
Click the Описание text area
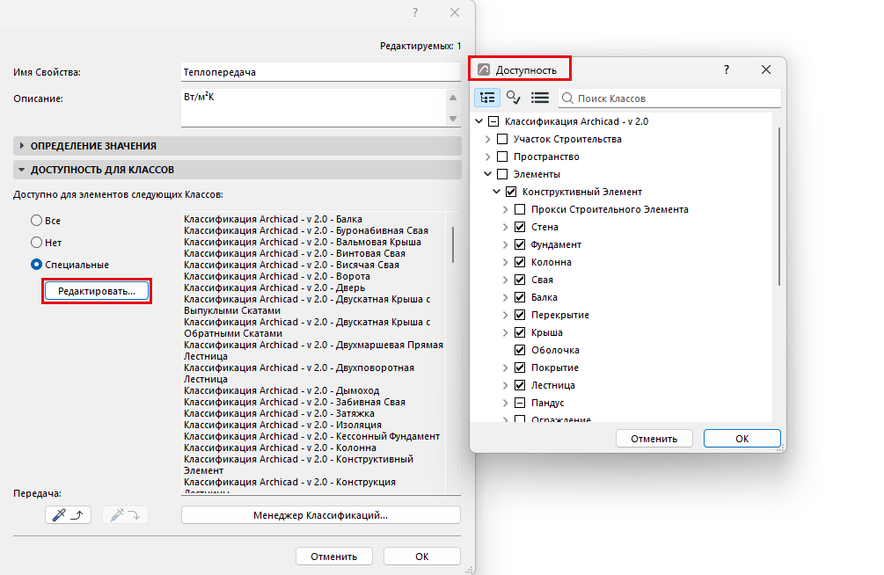coord(314,107)
